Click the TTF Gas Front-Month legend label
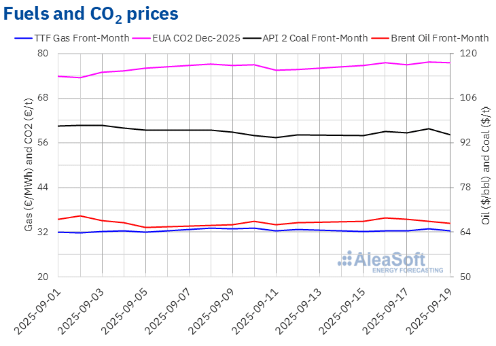Viewport: 496px width, 346px height. [82, 38]
